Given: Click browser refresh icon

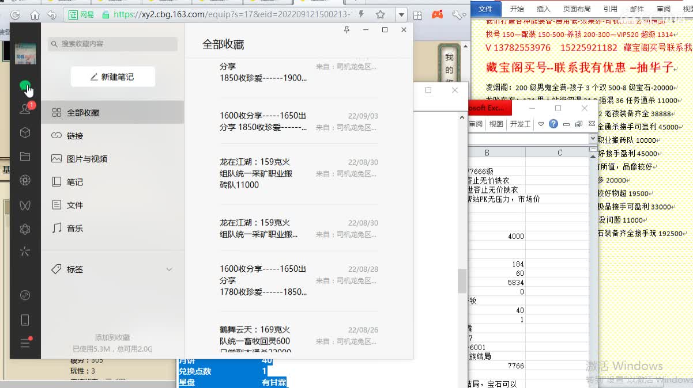Looking at the screenshot, I should [x=16, y=15].
